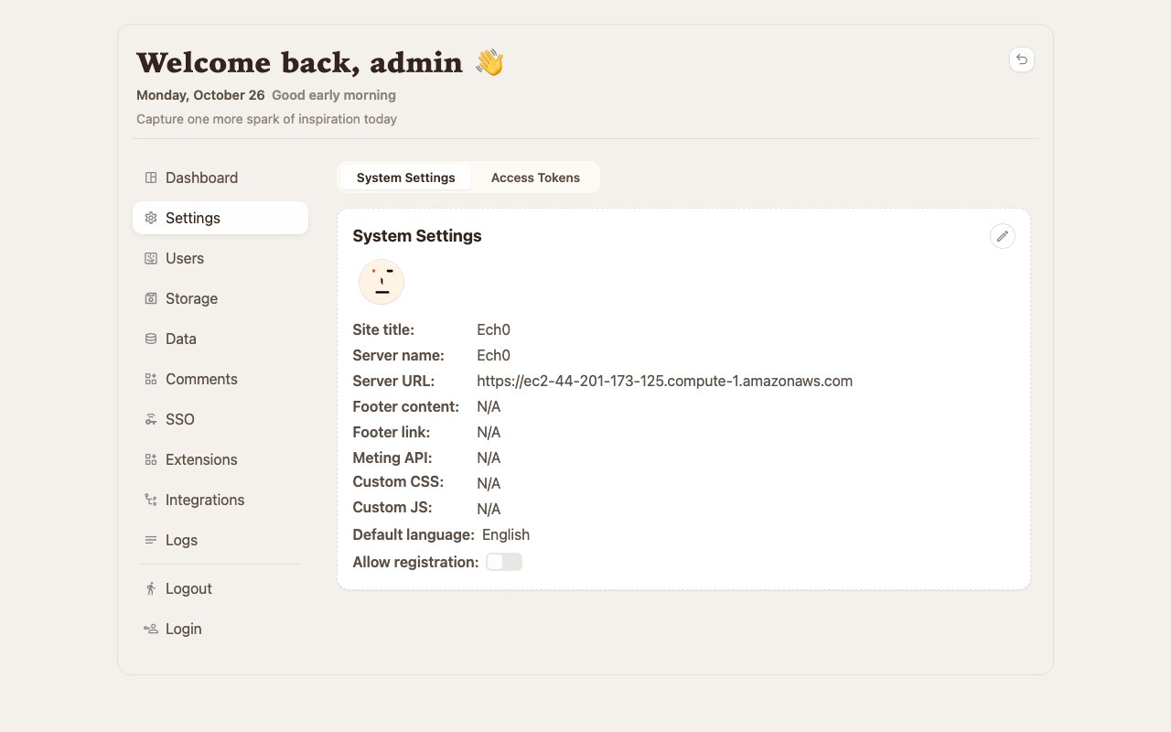Open the Comments section
Screen dimensions: 1171x732
pos(220,379)
